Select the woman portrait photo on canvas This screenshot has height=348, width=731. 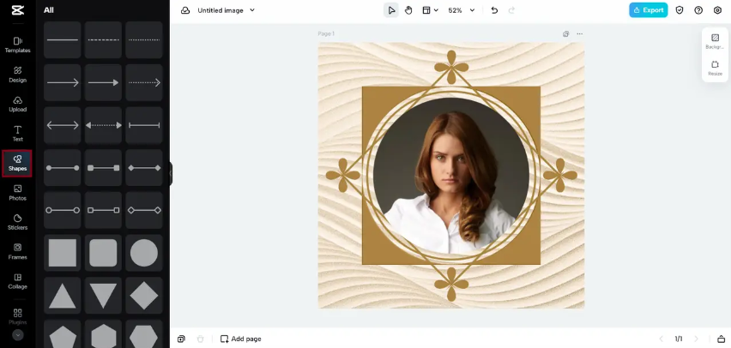451,175
